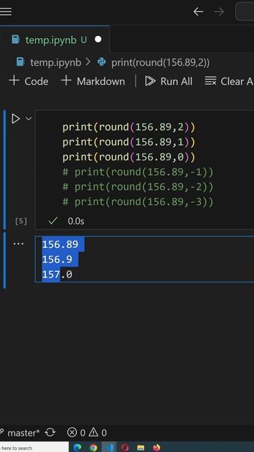Open File Explorer from taskbar
Screen dimensions: 254x452
click(140, 448)
